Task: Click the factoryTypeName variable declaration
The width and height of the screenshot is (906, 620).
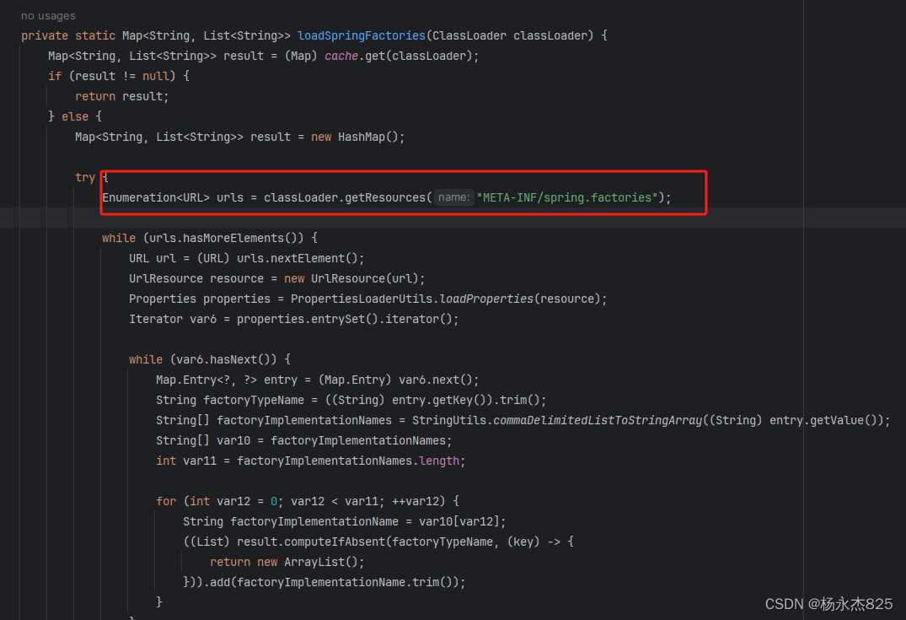Action: coord(255,399)
